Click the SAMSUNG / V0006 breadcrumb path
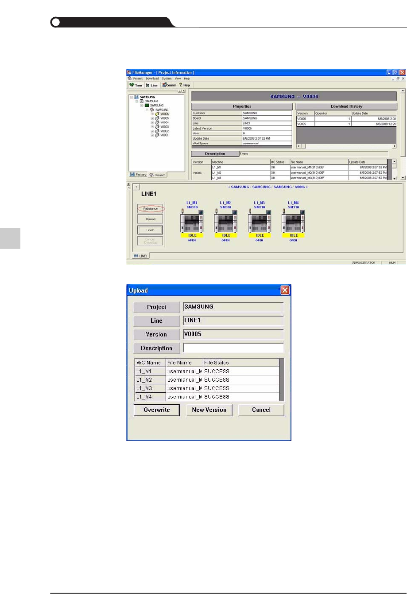 click(x=268, y=187)
